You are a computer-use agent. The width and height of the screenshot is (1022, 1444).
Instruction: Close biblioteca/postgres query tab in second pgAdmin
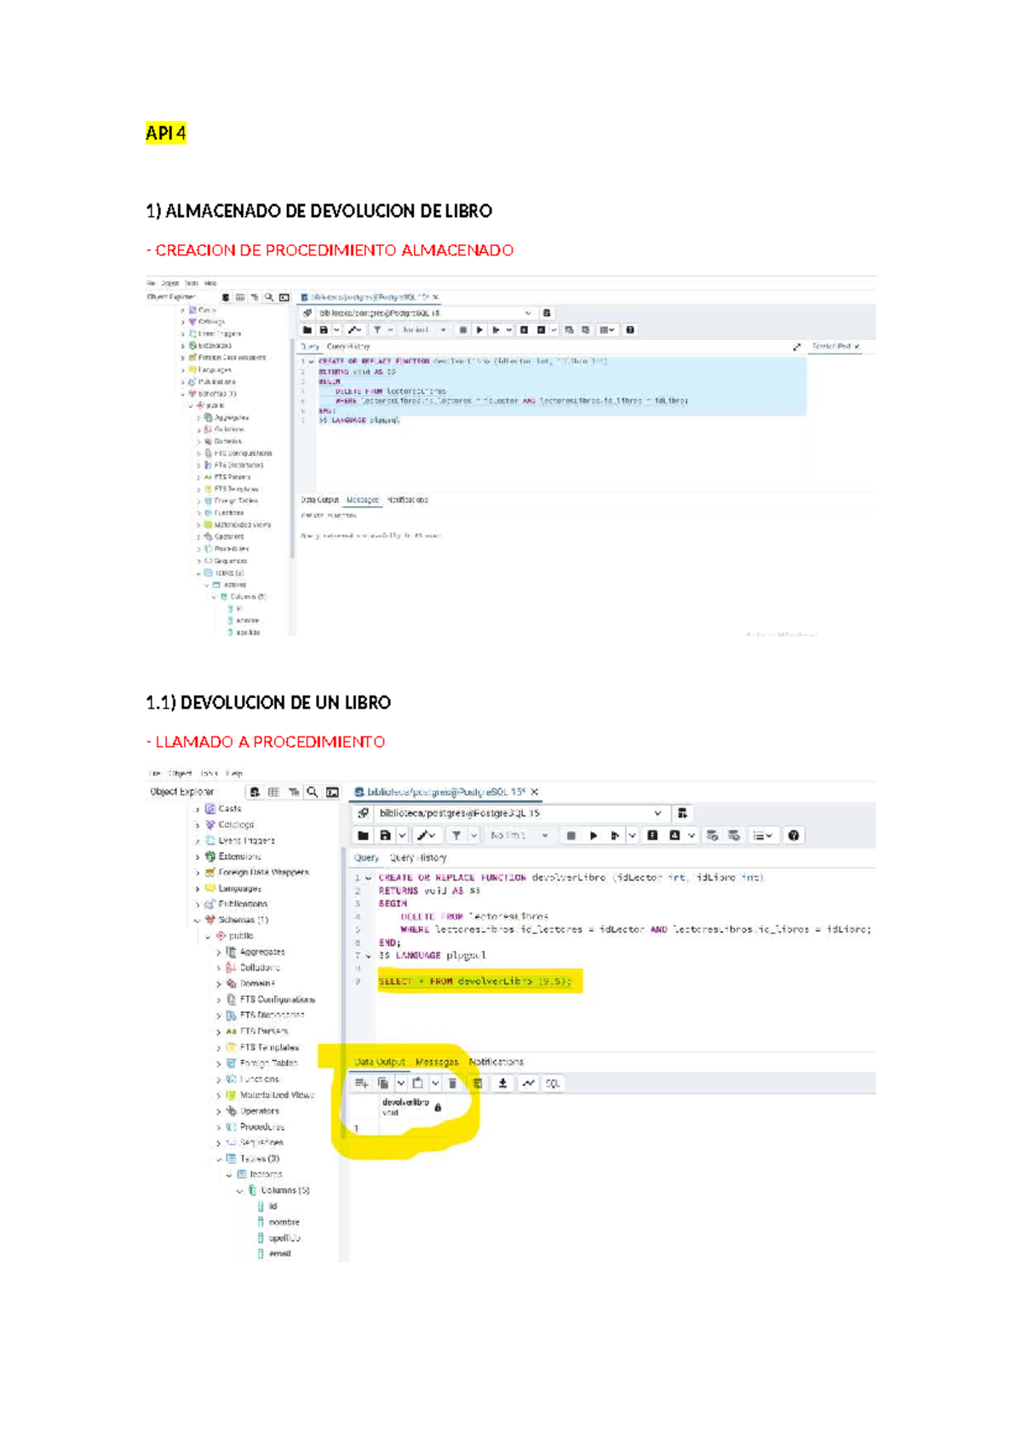tap(535, 792)
